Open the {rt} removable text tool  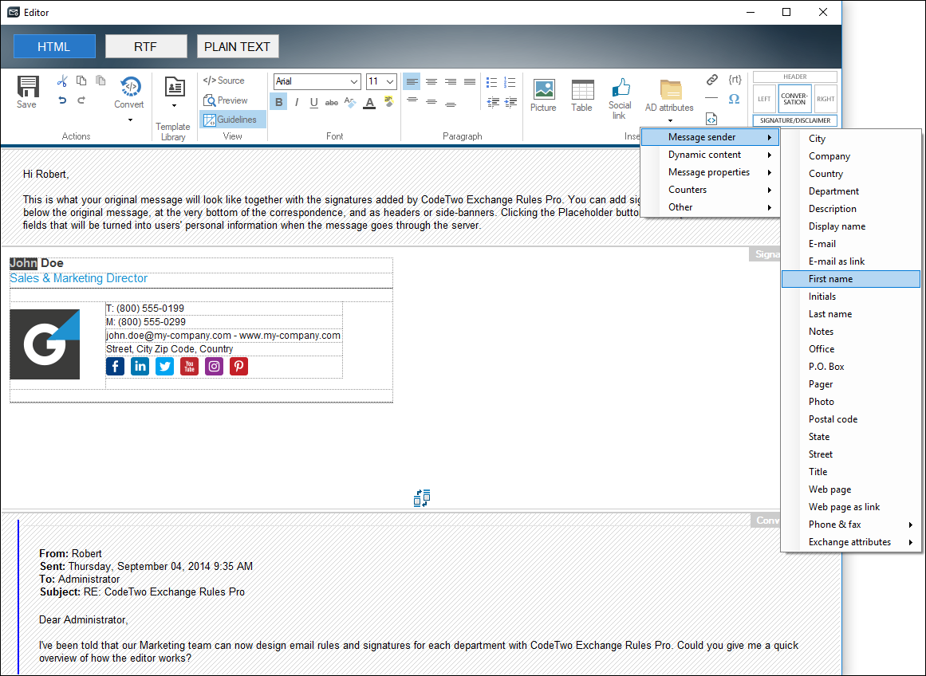[735, 80]
